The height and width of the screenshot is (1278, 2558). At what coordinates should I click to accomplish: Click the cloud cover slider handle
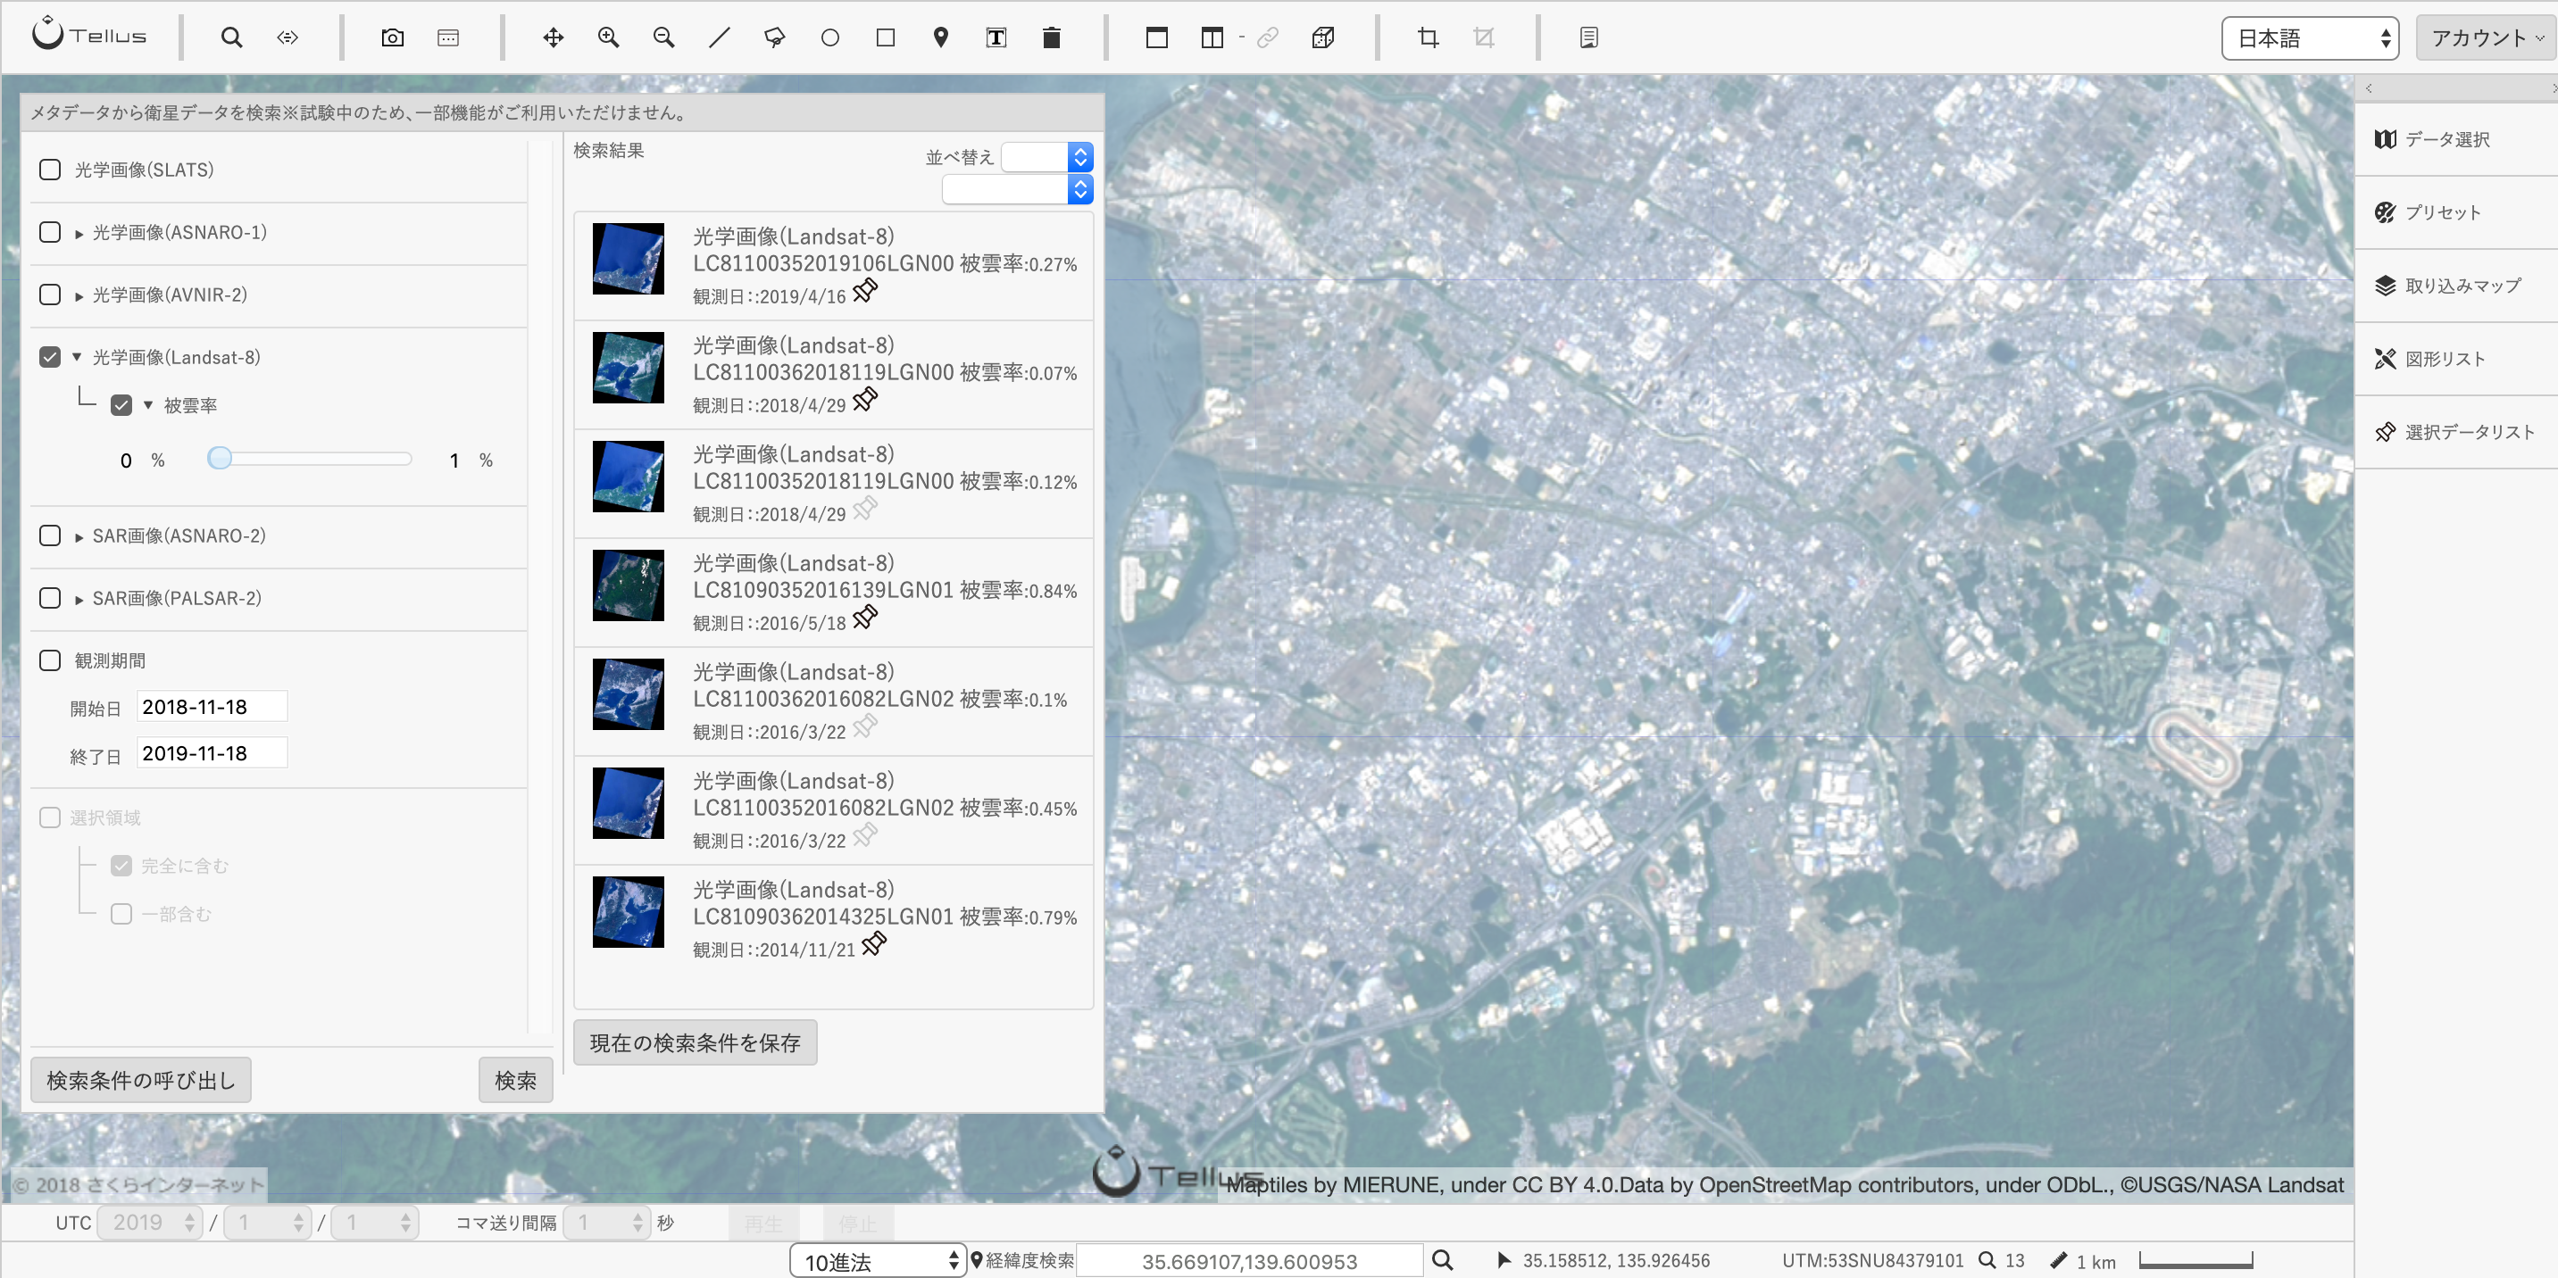[x=220, y=458]
